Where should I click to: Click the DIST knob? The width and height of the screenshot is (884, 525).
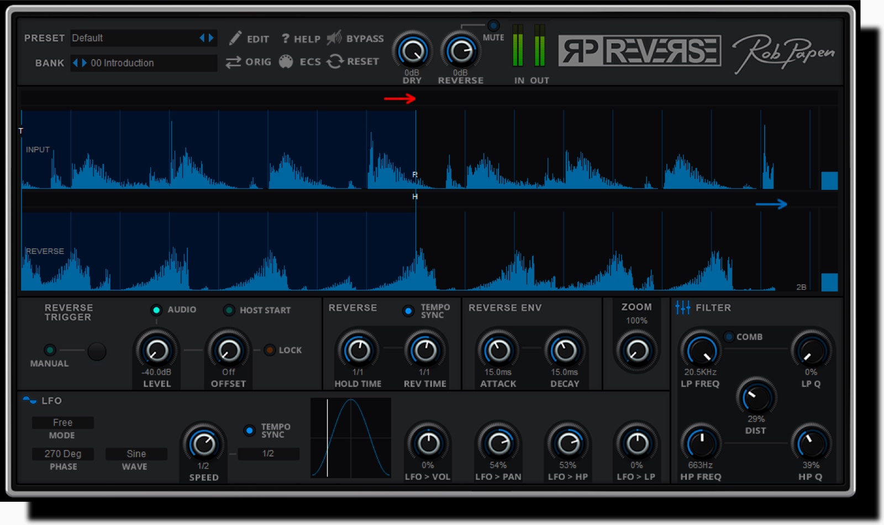point(756,397)
